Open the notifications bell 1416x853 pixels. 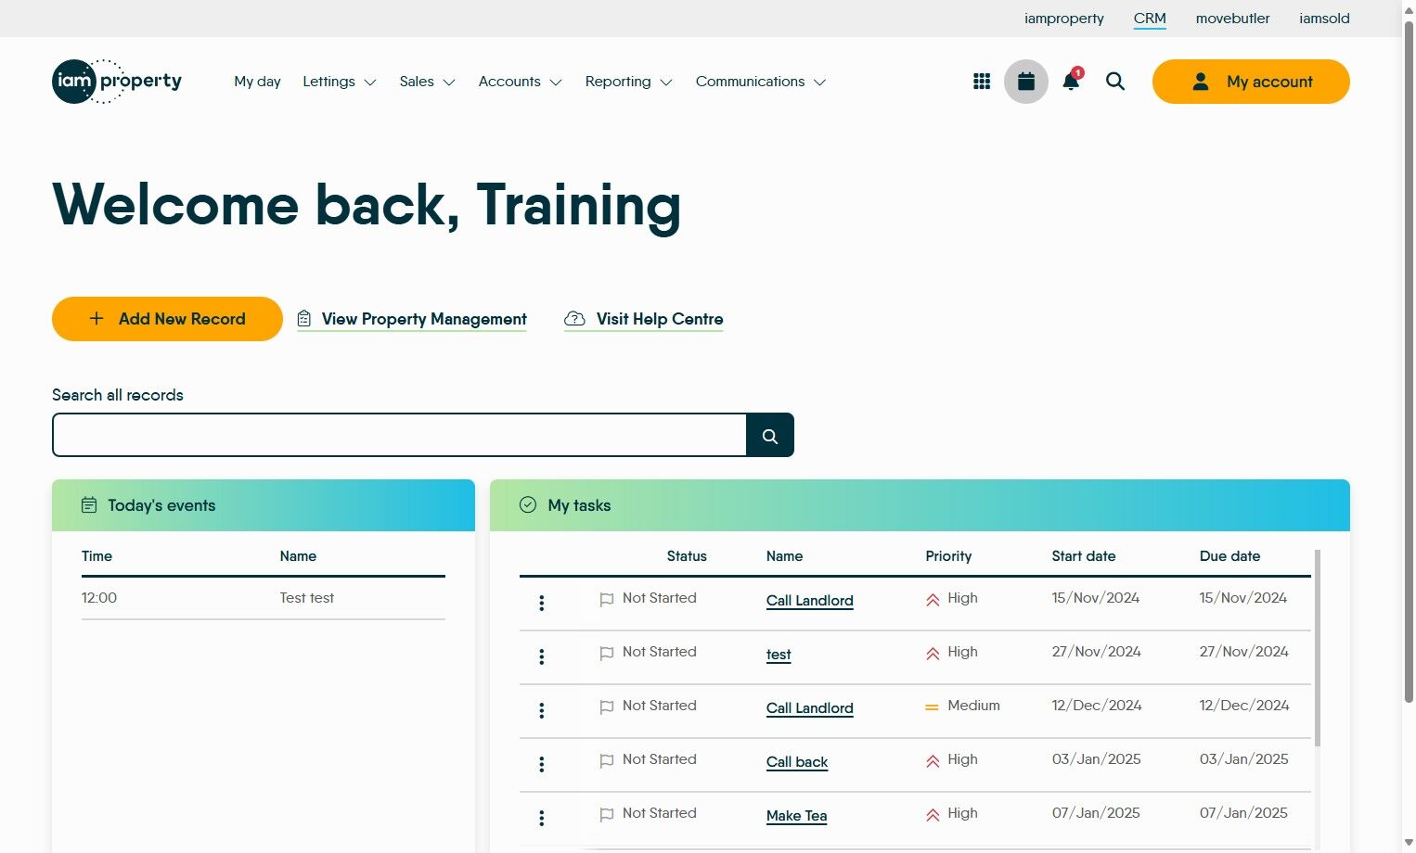(1070, 82)
